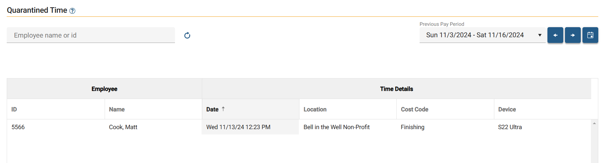Focus the Employee name or id field
This screenshot has height=163, width=605.
tap(91, 35)
